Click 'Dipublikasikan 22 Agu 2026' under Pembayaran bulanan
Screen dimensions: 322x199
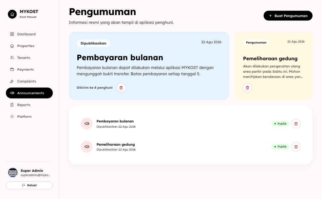116,127
